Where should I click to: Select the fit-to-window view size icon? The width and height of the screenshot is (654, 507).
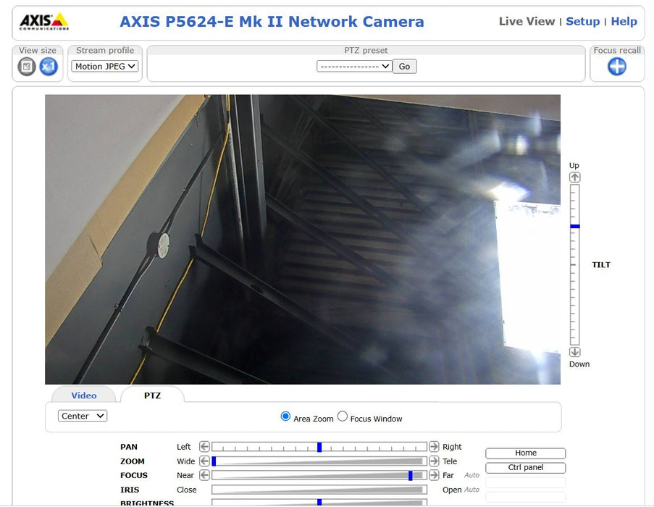coord(27,67)
